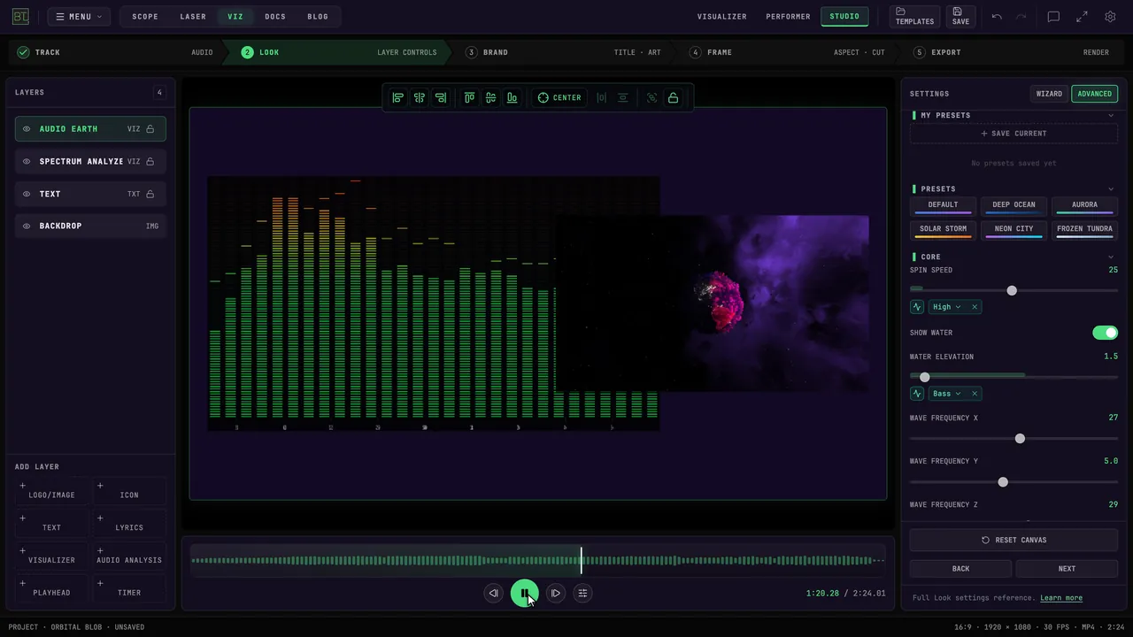Click audio-reactive icon under Water Elevation

(917, 394)
